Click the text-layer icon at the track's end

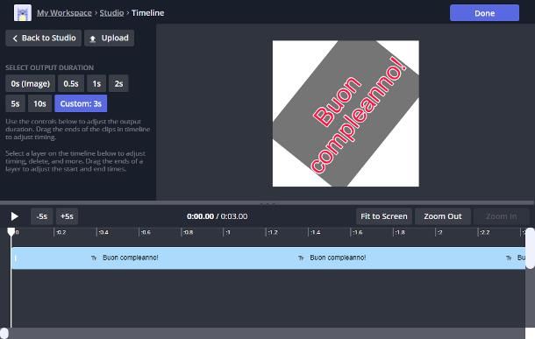pyautogui.click(x=509, y=258)
